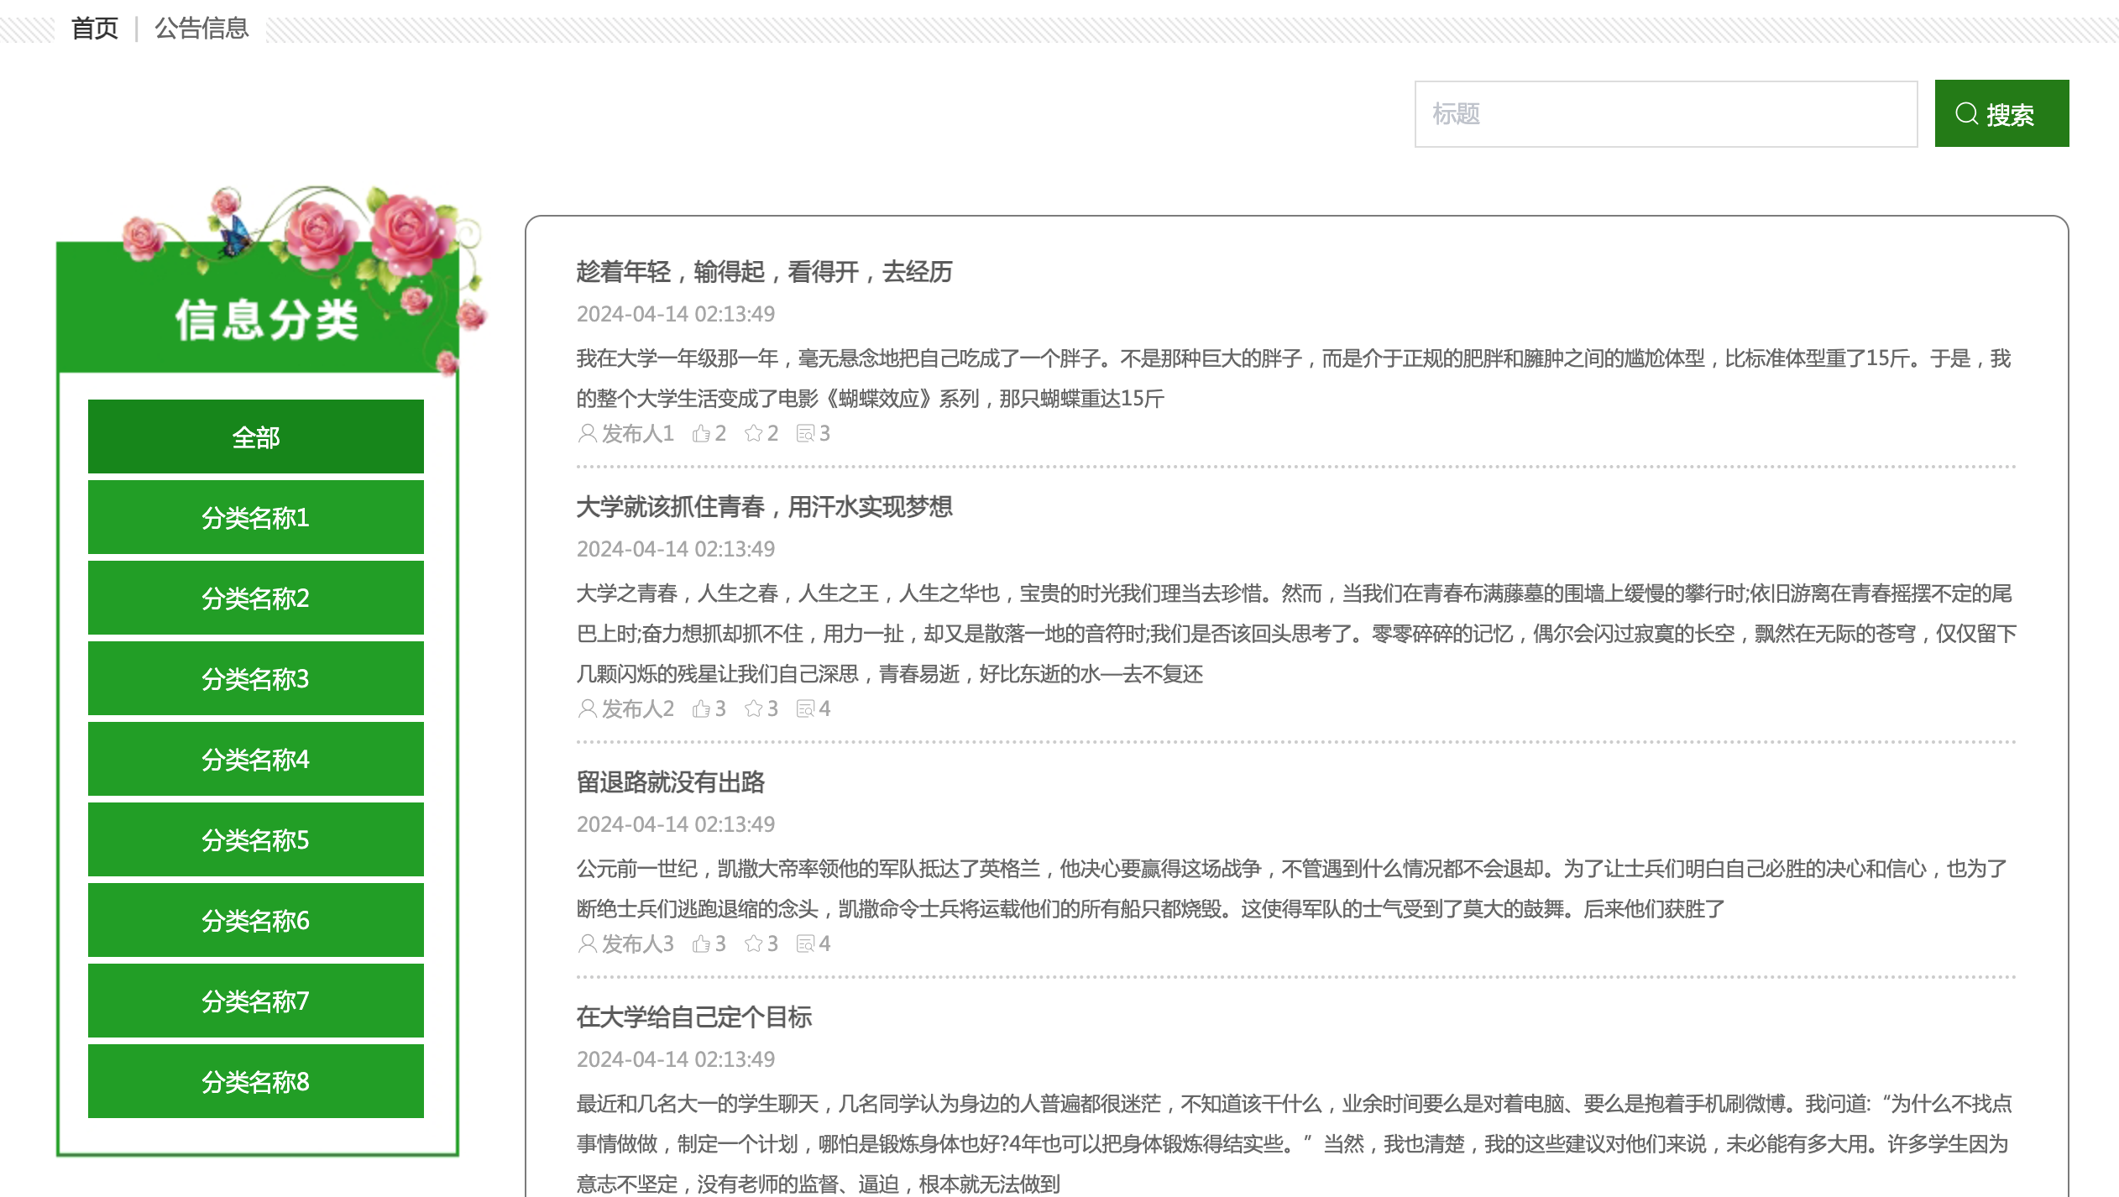Click 公告信息 in the breadcrumb
The height and width of the screenshot is (1197, 2119).
[201, 29]
